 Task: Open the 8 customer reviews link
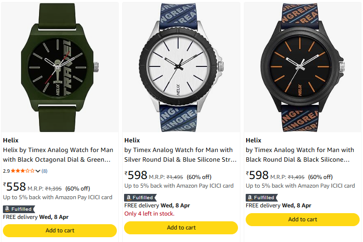click(44, 171)
